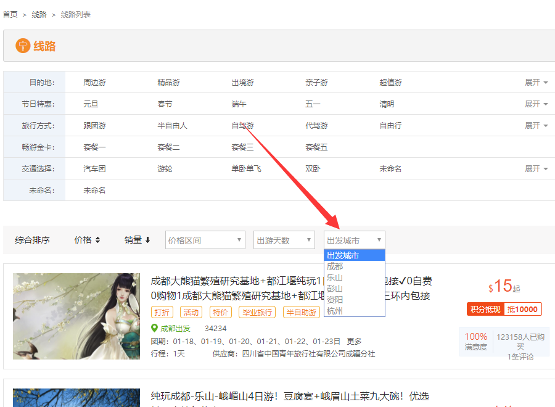This screenshot has width=555, height=407.
Task: Click 综合排序 sort option
Action: click(x=32, y=240)
